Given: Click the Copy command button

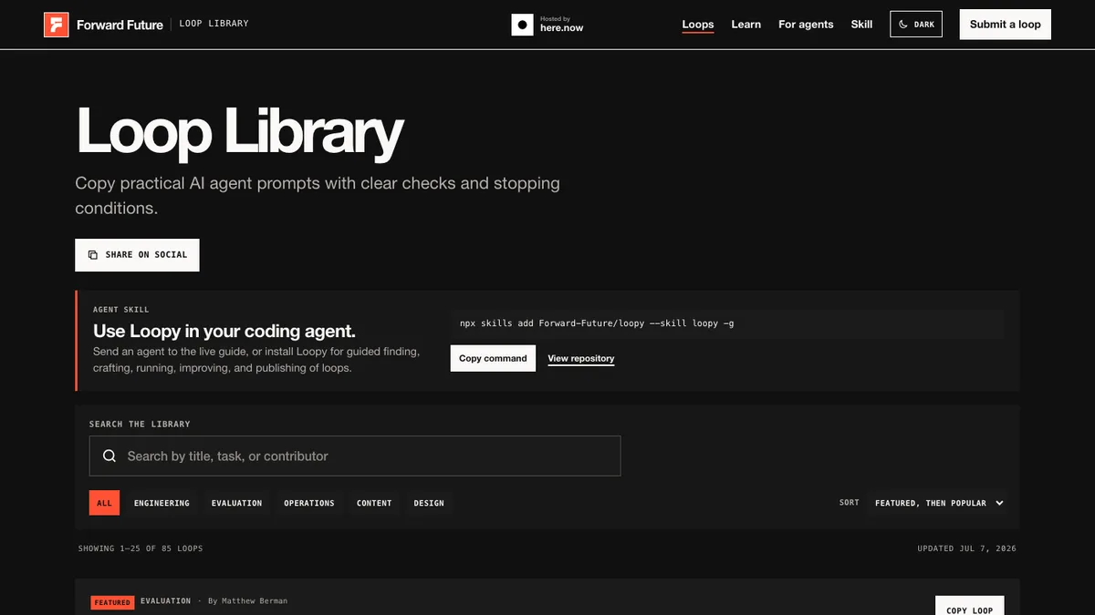Looking at the screenshot, I should pyautogui.click(x=493, y=358).
